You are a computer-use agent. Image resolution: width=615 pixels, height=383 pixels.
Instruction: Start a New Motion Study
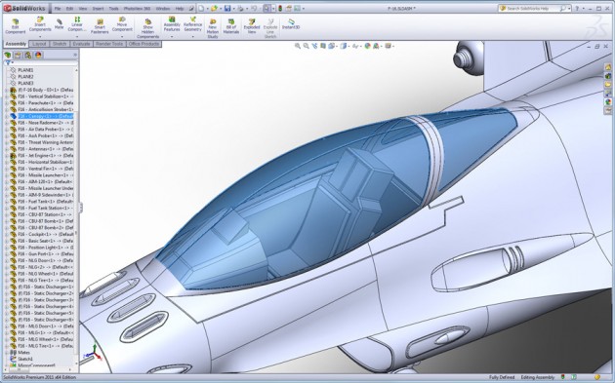coord(213,28)
